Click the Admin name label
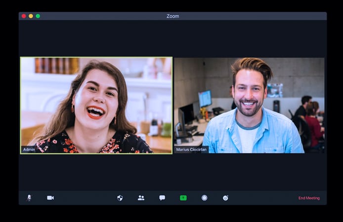 (x=29, y=149)
